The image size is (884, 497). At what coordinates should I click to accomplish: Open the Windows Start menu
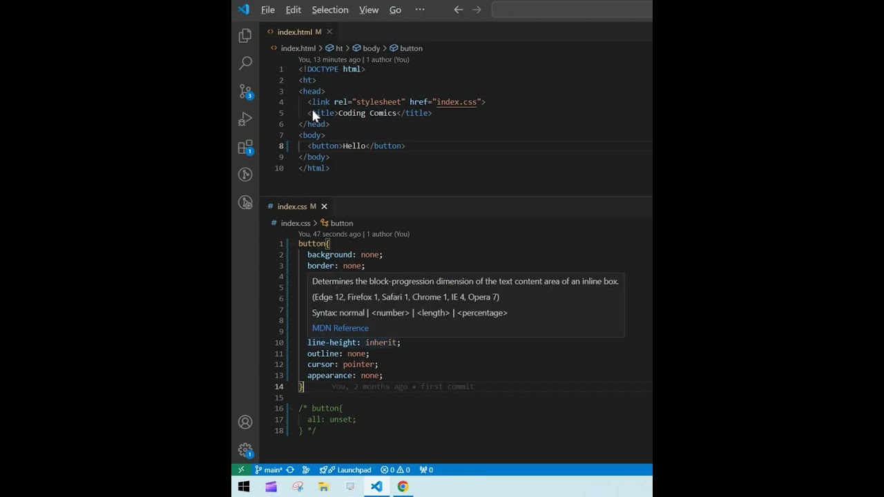(244, 487)
